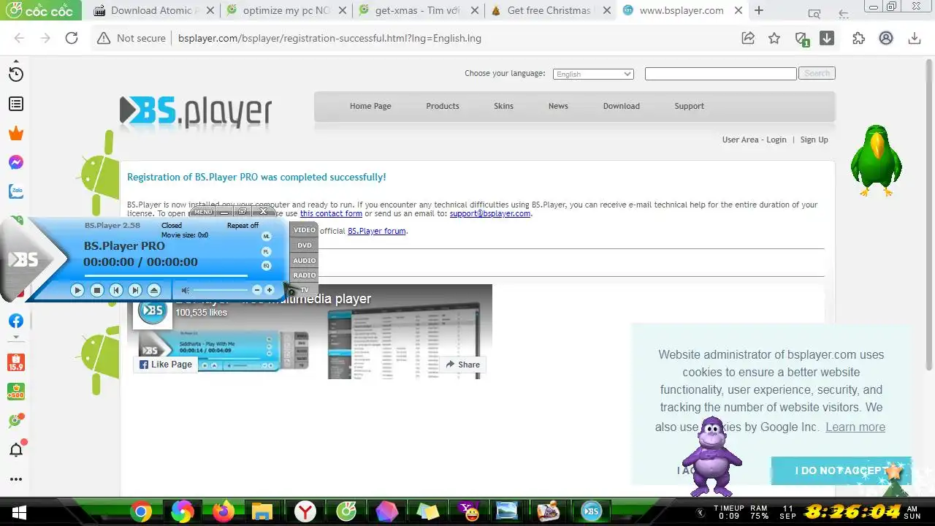Open sidebar more options three dots
Viewport: 935px width, 526px height.
16,479
